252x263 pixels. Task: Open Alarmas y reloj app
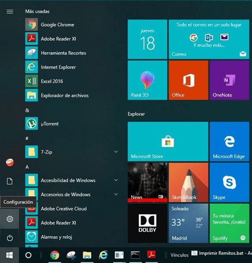click(x=72, y=237)
